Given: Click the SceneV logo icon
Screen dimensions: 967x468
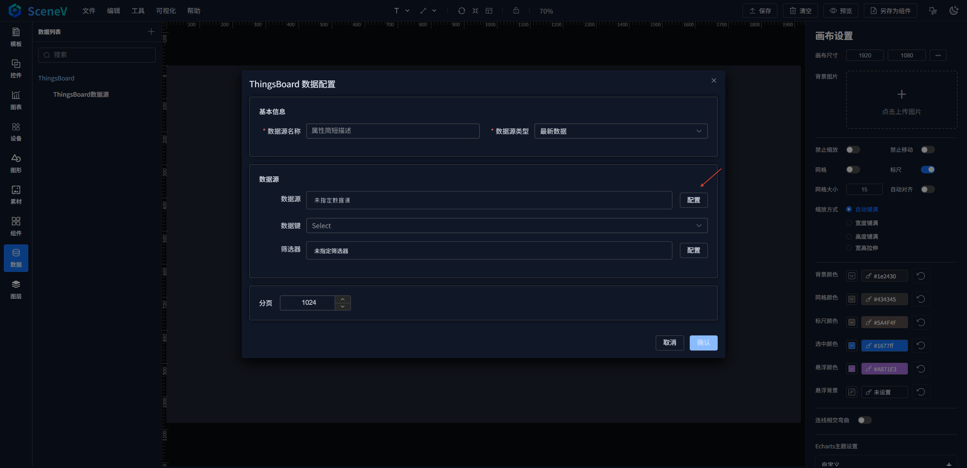Looking at the screenshot, I should click(15, 11).
